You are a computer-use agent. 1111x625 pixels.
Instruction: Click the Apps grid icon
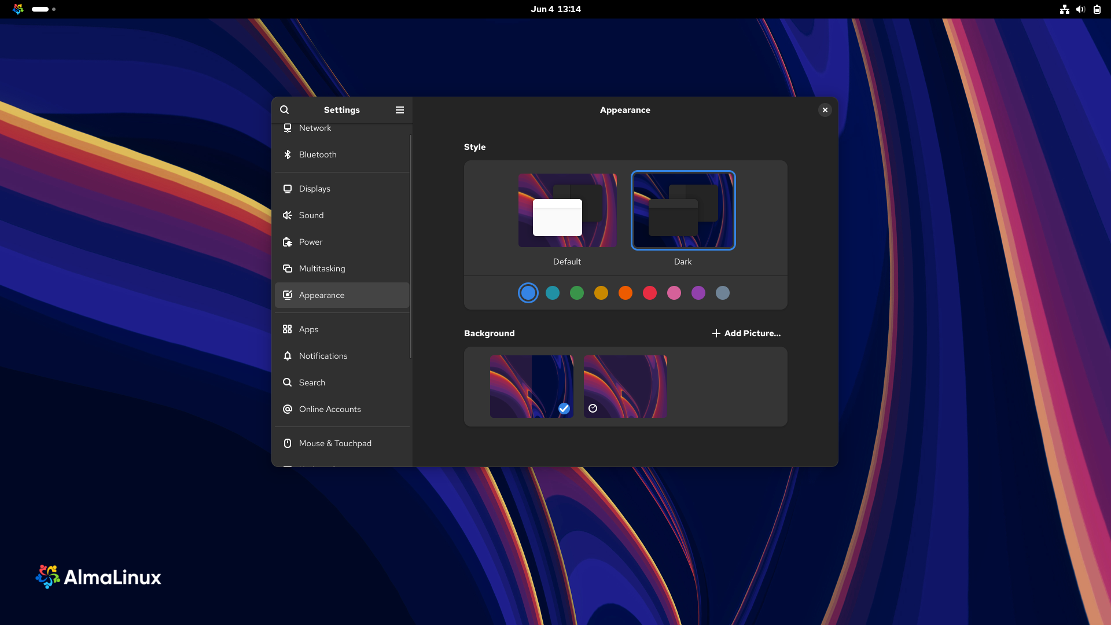tap(288, 329)
